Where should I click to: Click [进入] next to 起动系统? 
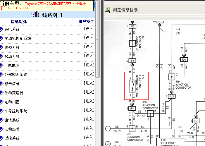click(89, 56)
